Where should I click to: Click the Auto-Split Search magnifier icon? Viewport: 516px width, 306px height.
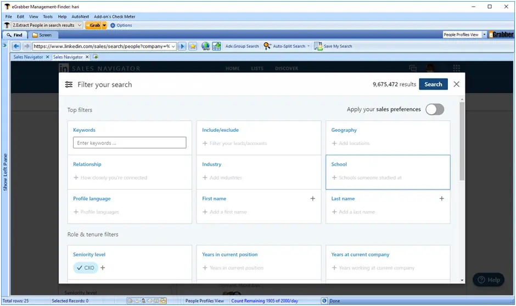[x=267, y=46]
